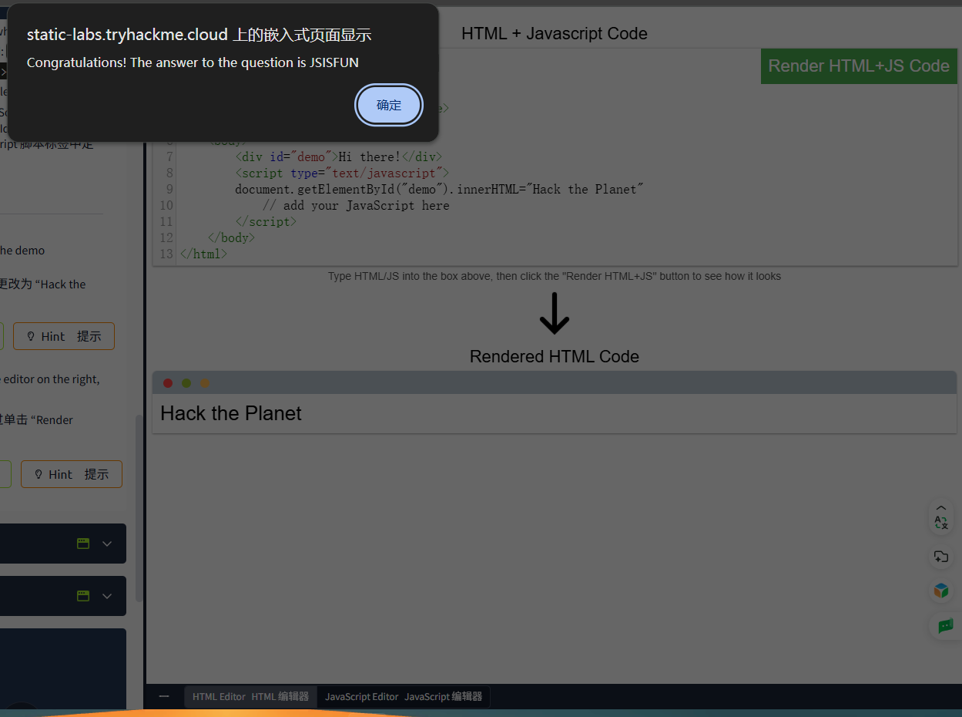962x717 pixels.
Task: Click the translate page icon
Action: (x=941, y=523)
